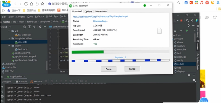Open Project panel gear settings
The width and height of the screenshot is (221, 103).
coord(40,27)
